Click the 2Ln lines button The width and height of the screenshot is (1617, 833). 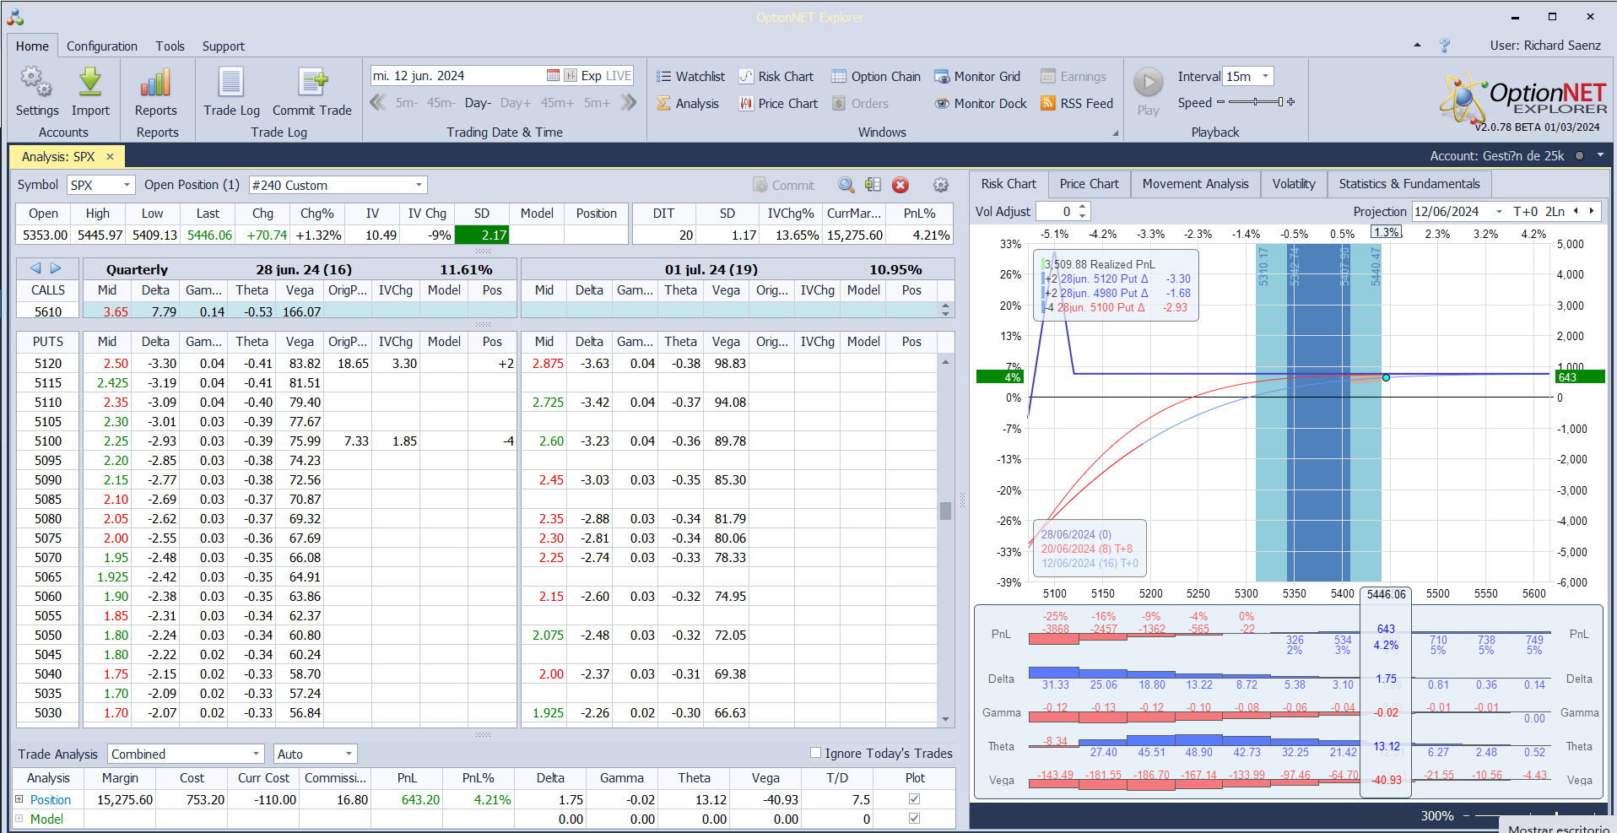point(1555,212)
